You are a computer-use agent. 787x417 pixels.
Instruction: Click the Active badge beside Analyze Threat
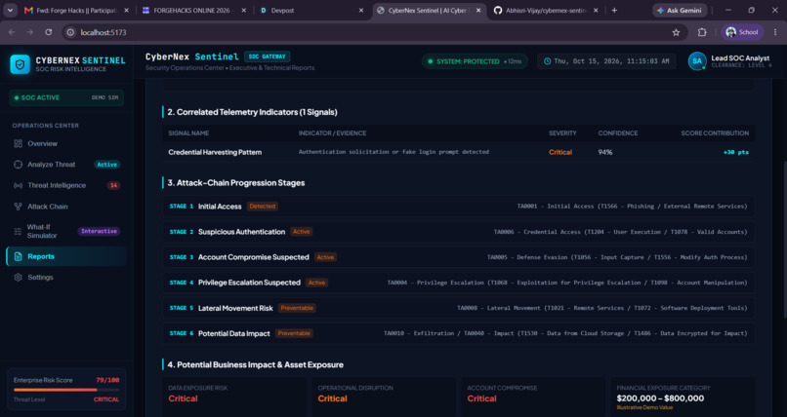click(106, 165)
